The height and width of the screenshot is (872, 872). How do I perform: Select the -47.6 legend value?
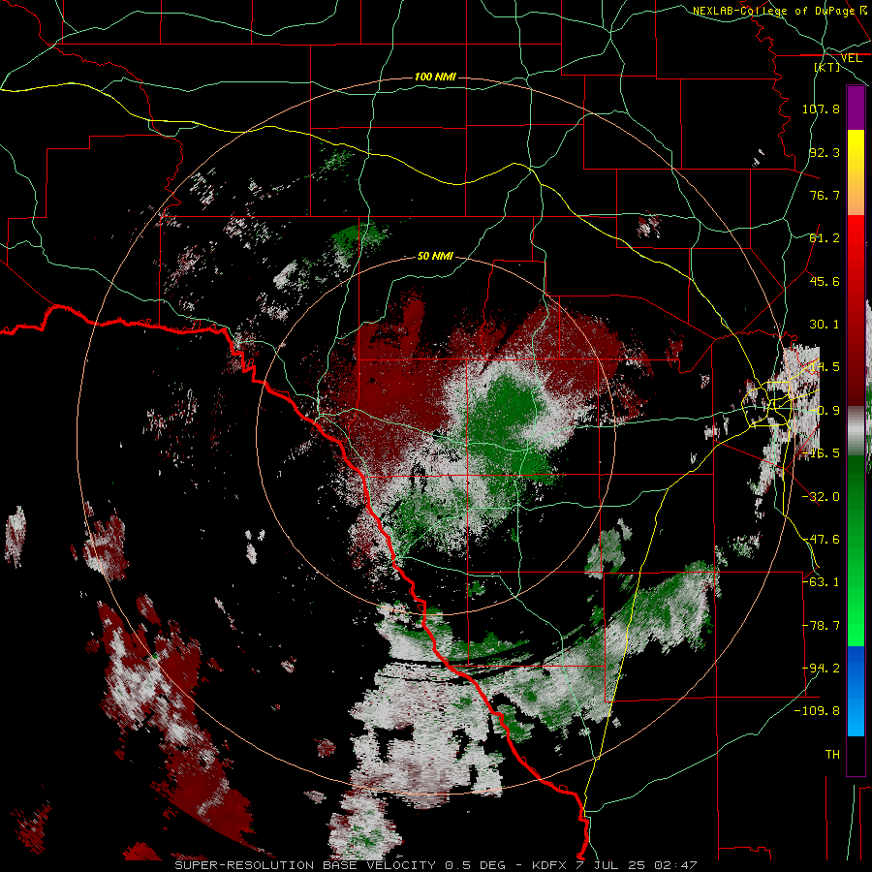point(821,540)
